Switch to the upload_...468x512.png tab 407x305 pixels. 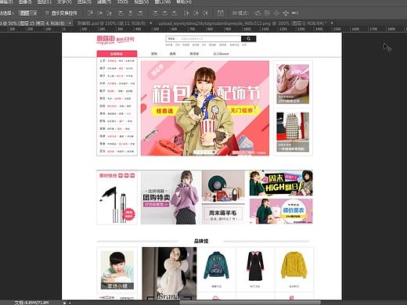pos(242,23)
